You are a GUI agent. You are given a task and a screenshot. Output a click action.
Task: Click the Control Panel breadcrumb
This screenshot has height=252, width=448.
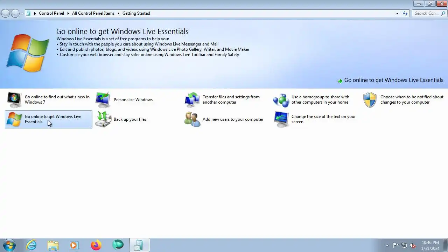pos(51,13)
